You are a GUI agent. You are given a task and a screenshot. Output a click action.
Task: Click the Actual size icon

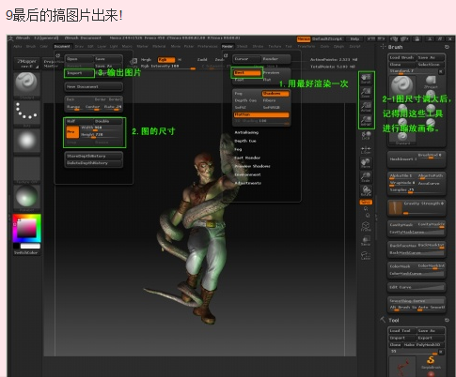click(x=366, y=106)
